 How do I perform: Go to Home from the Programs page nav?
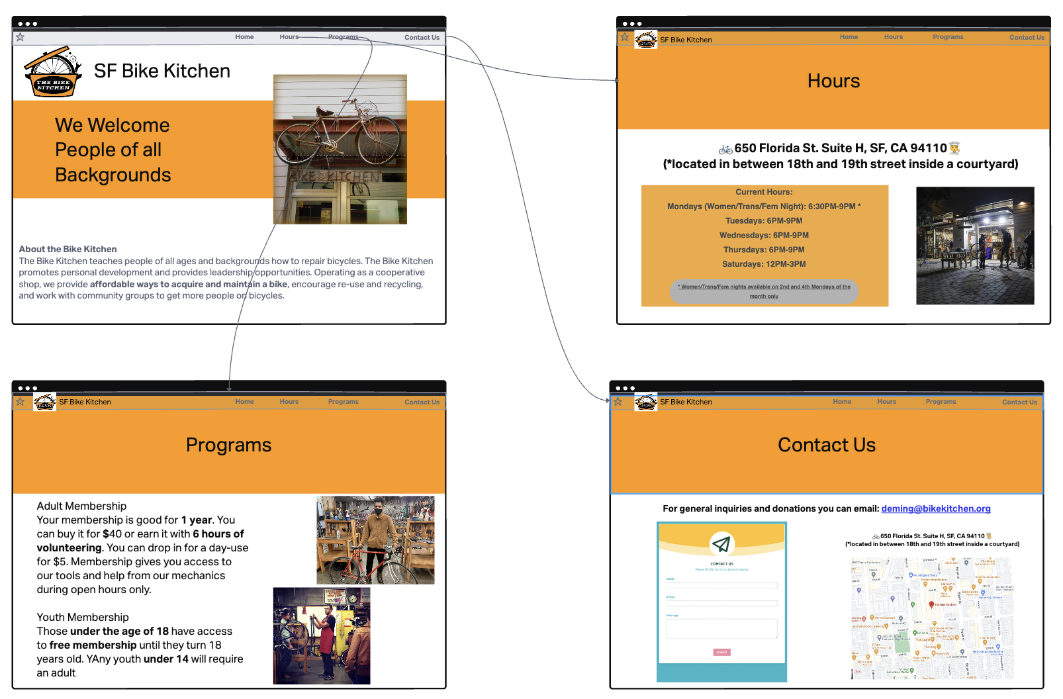244,402
